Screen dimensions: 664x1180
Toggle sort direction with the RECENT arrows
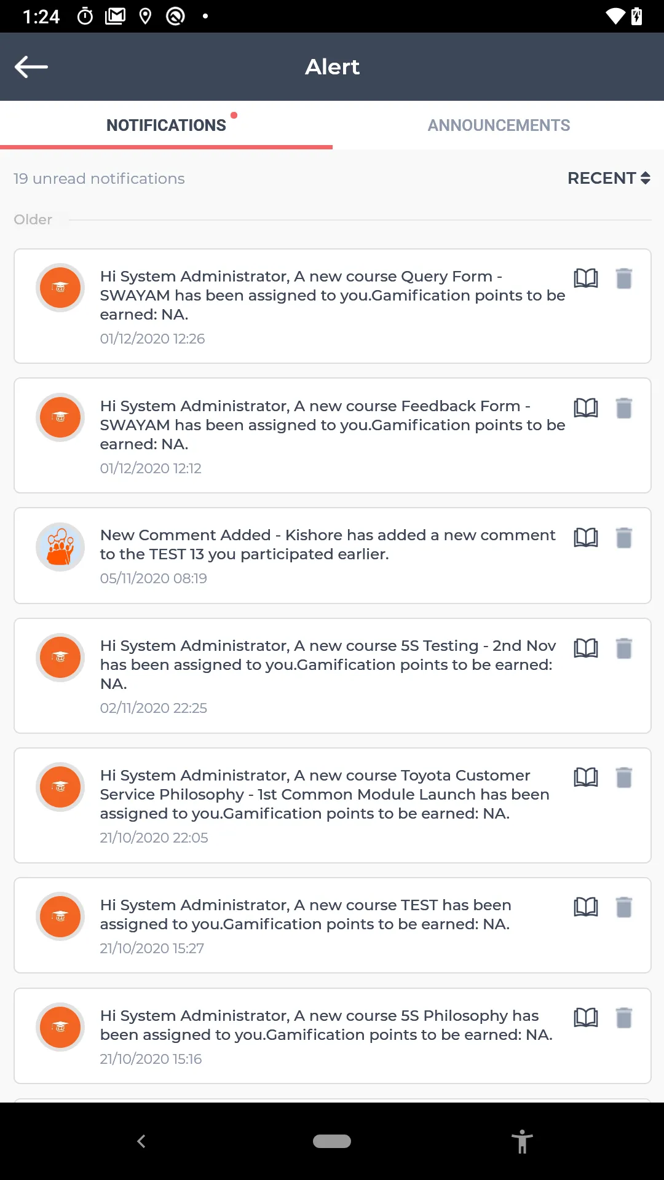coord(645,178)
